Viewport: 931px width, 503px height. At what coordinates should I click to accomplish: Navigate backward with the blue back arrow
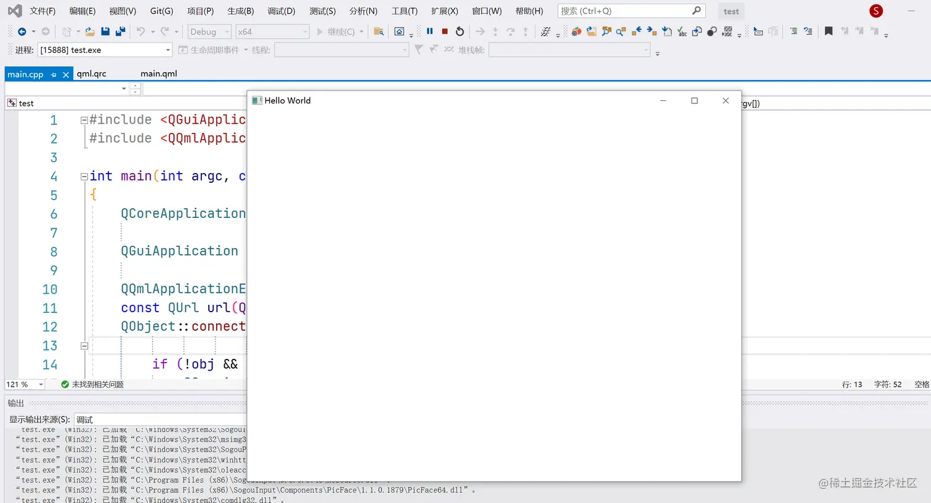pos(22,31)
